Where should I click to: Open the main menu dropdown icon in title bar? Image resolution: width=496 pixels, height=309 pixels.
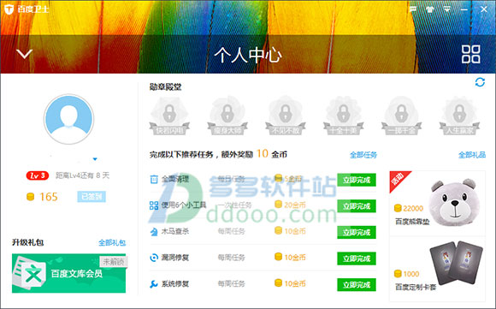click(x=446, y=9)
